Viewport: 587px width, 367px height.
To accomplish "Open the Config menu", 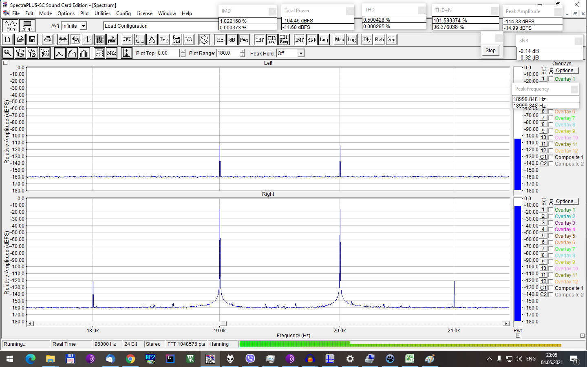I will point(123,13).
